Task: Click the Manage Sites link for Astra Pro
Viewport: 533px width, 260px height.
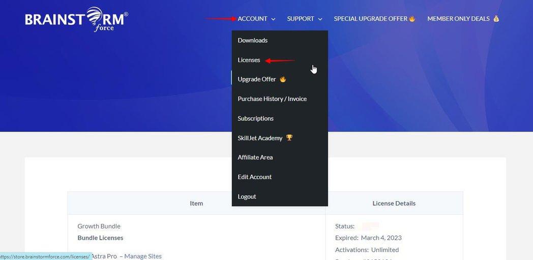Action: pyautogui.click(x=143, y=256)
